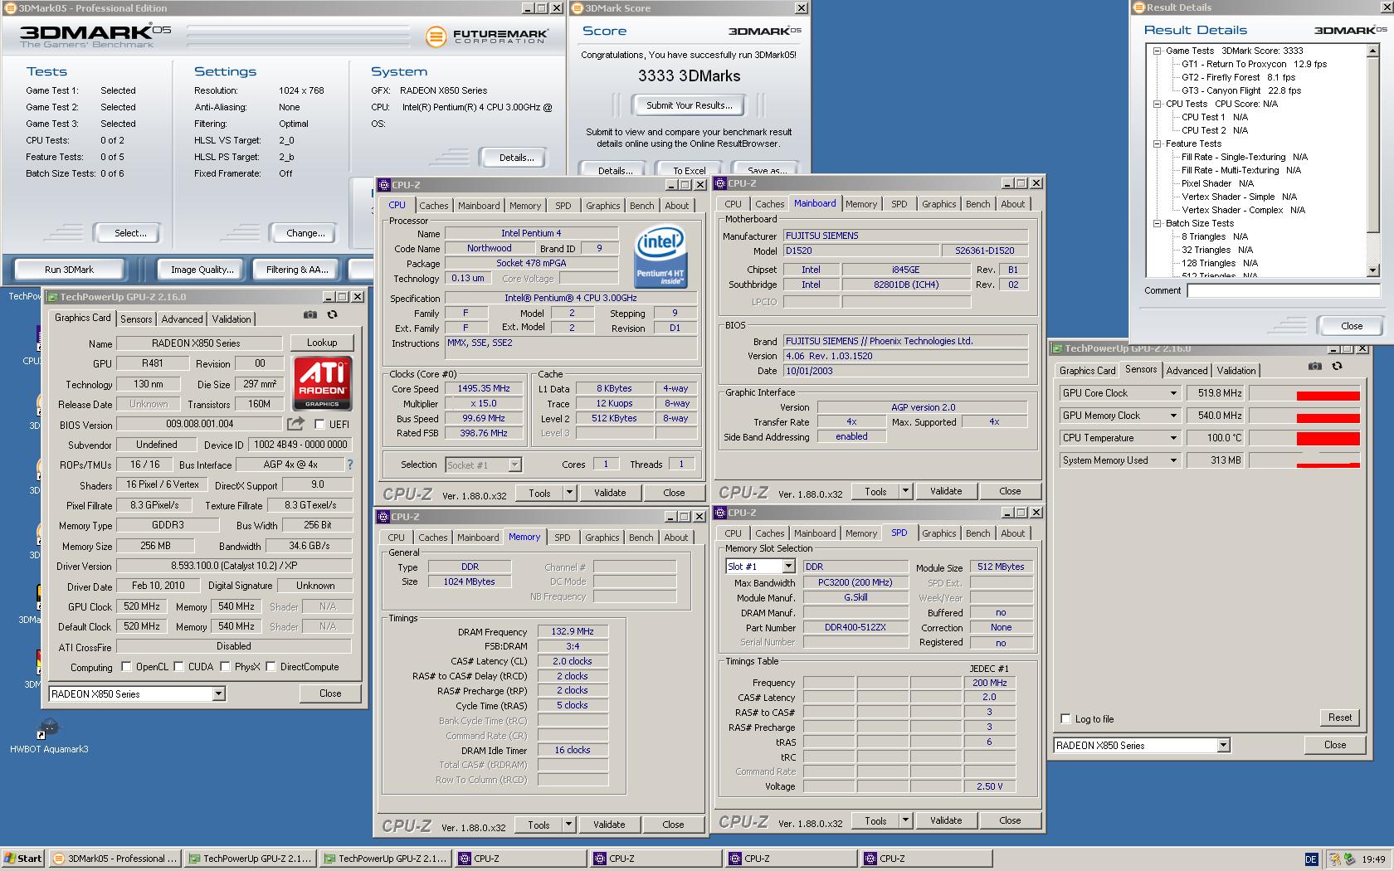Toggle the DirectCompute checkbox
The width and height of the screenshot is (1394, 871).
[x=271, y=667]
